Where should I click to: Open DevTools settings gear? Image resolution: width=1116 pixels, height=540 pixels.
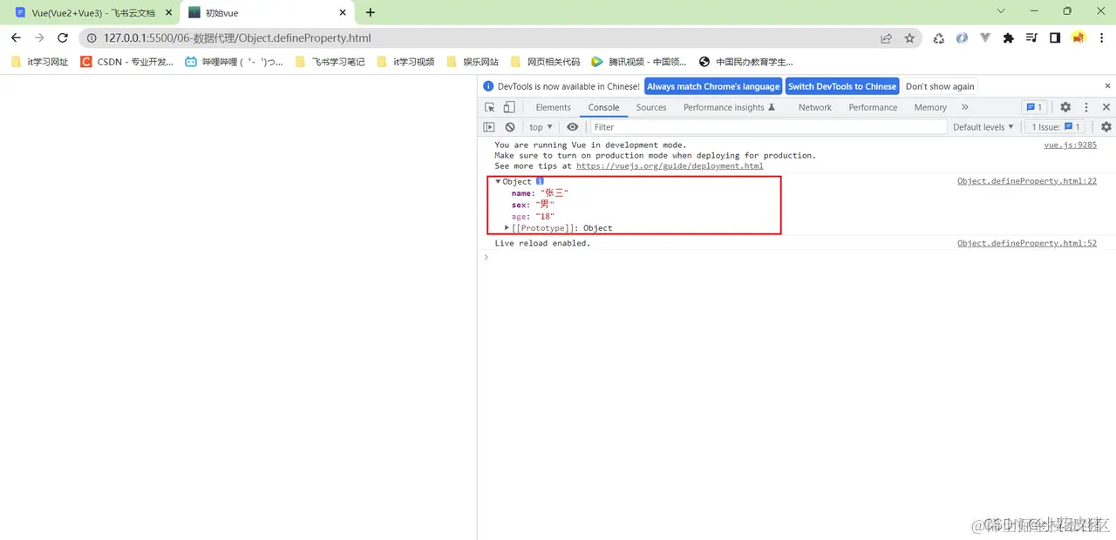(1065, 107)
